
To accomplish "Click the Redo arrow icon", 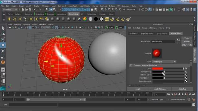I will 37,10.
